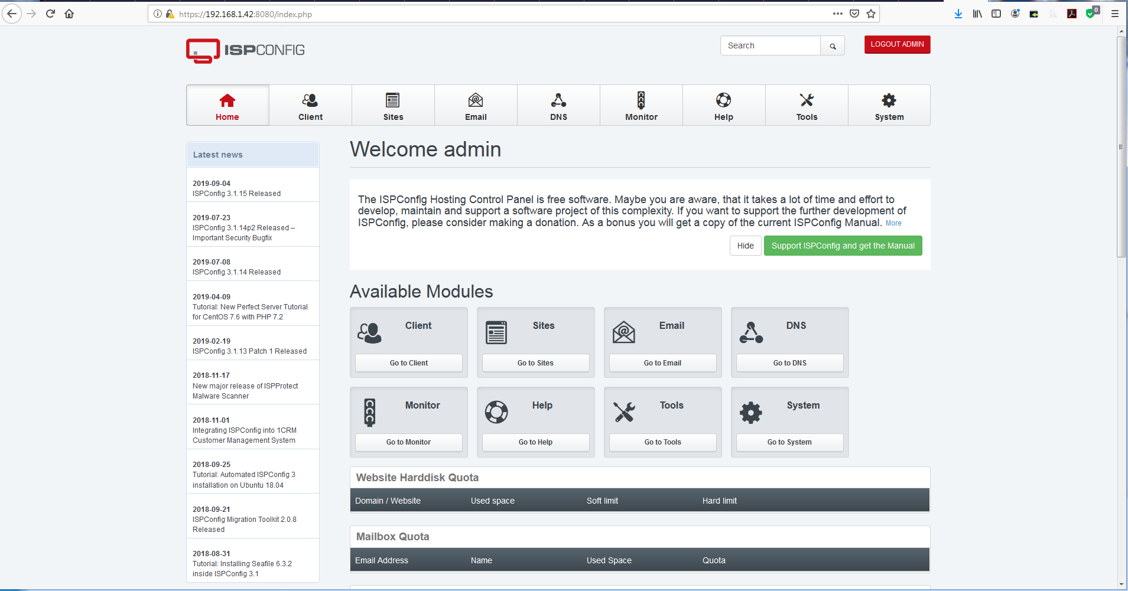This screenshot has height=591, width=1128.
Task: Bookmark this page with the star icon
Action: [x=871, y=14]
